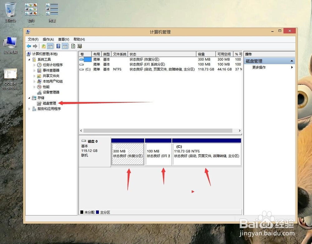The width and height of the screenshot is (312, 244).
Task: Open 任务计划程序 in the tree
Action: tap(52, 65)
